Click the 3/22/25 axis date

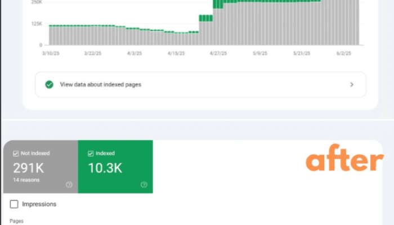click(x=93, y=53)
